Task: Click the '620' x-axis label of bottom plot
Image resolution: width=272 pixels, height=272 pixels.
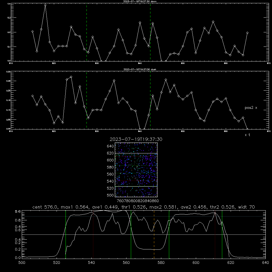Action: pos(231,263)
